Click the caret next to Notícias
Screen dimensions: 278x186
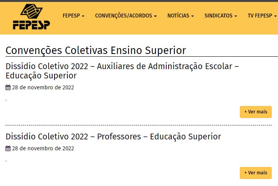tap(192, 16)
